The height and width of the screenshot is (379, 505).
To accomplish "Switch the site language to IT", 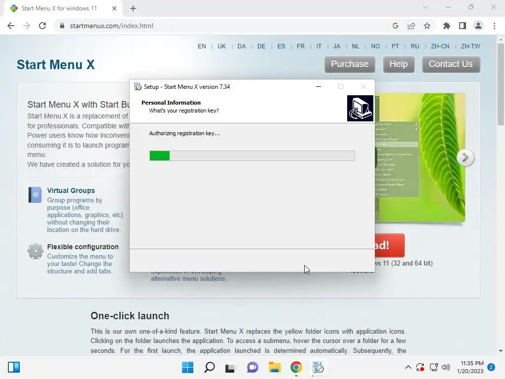I will (x=319, y=46).
